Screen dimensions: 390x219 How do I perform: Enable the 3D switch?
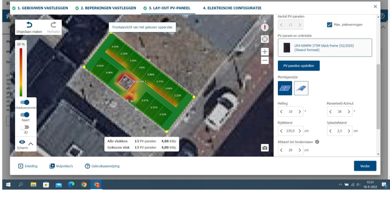(x=25, y=128)
